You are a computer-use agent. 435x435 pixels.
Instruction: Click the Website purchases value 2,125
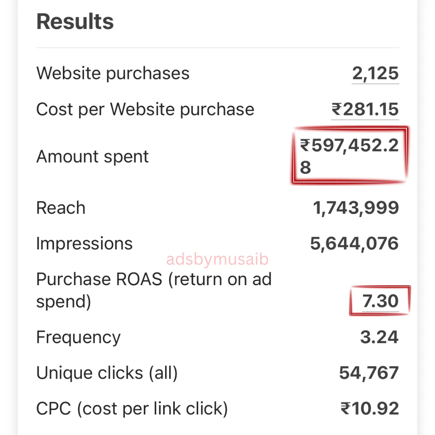pyautogui.click(x=375, y=74)
